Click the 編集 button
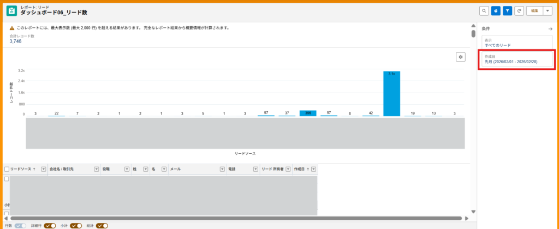 [535, 11]
